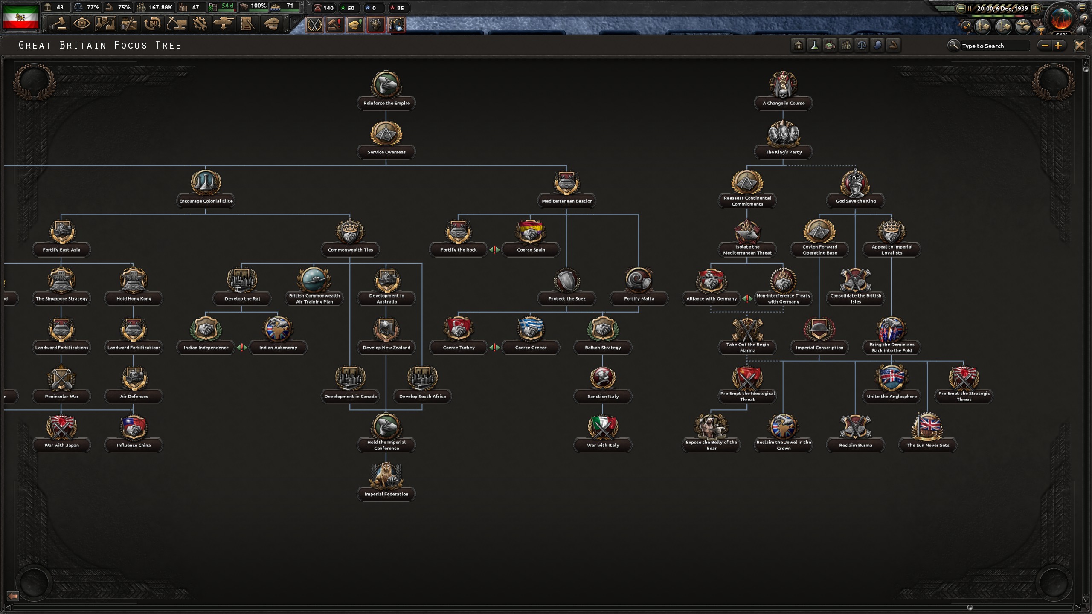Click the resource shortage alert icon
Viewport: 1092px width, 614px height.
[396, 25]
